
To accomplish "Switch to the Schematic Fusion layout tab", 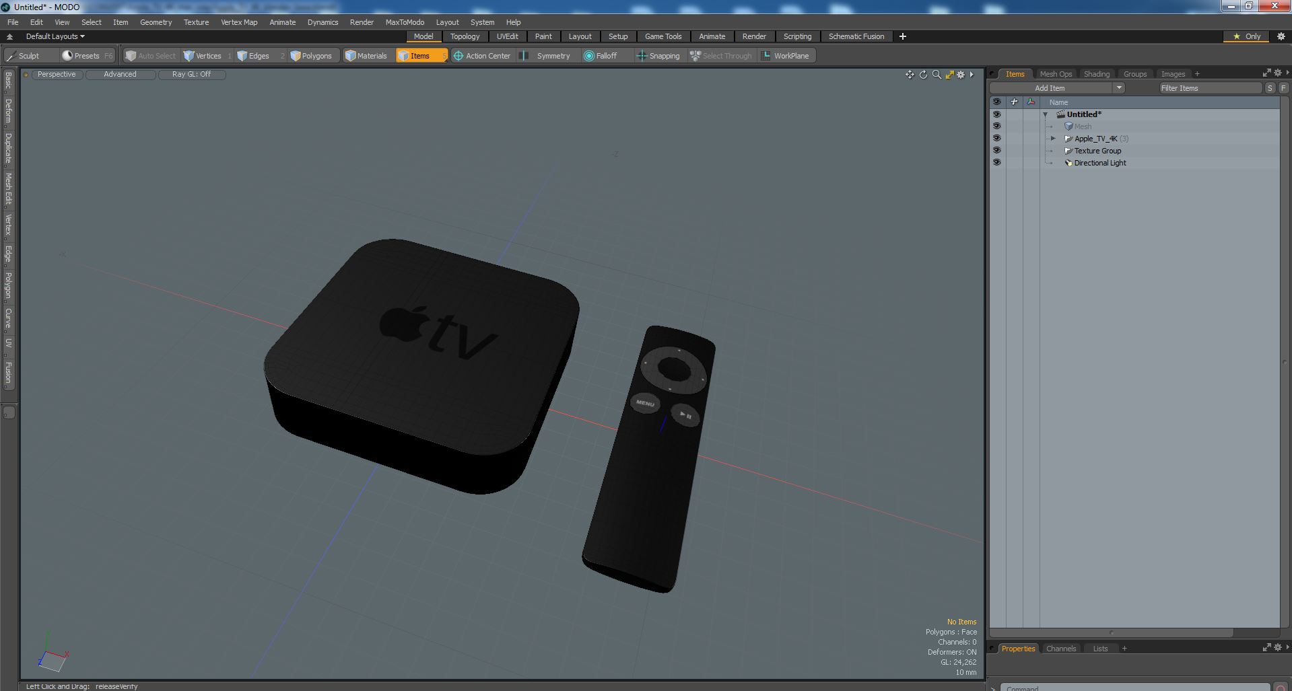I will tap(856, 36).
